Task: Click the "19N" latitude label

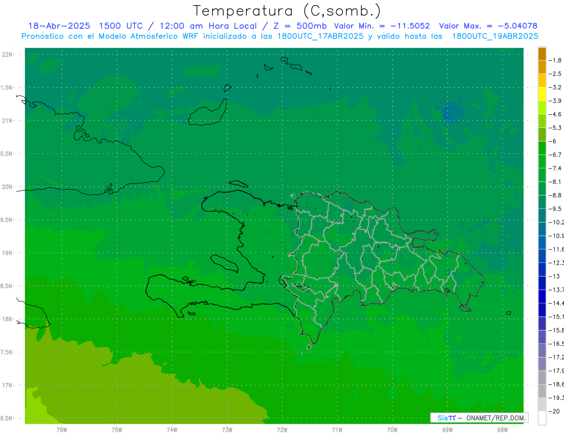Action: point(7,253)
